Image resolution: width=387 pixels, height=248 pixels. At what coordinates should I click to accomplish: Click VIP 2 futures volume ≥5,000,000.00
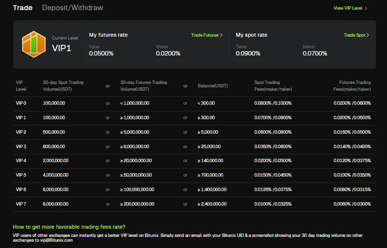[x=135, y=132]
